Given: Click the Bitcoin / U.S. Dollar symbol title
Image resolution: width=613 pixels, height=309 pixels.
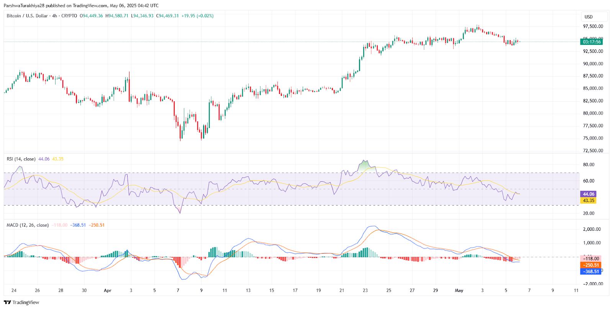Looking at the screenshot, I should tap(27, 16).
